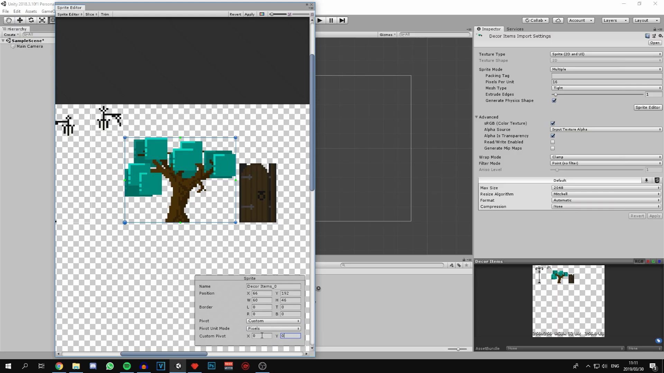Viewport: 664px width, 373px height.
Task: Open the cloud services icon
Action: click(558, 20)
